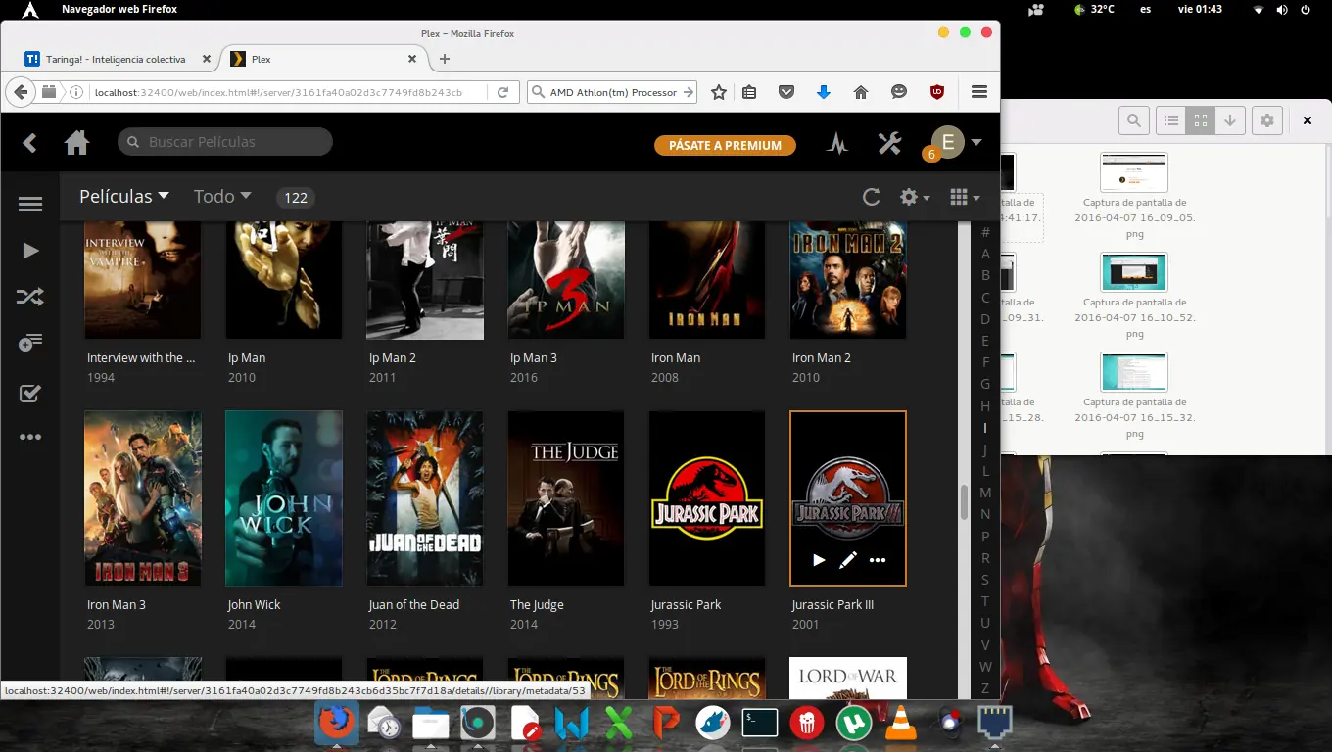Open a new Firefox tab
Screen dimensions: 1332x752
445,59
